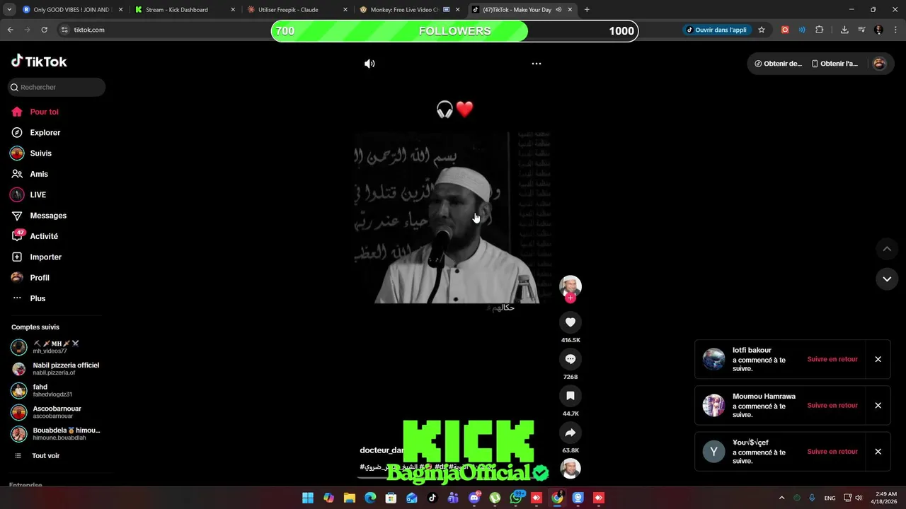906x509 pixels.
Task: Click the Obtenir de... coins button
Action: point(778,64)
